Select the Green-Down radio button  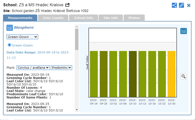coord(10,45)
